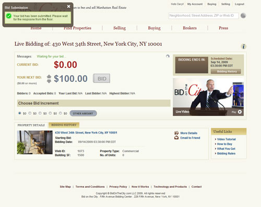The image size is (261, 207).
Task: Click the BID button
Action: (102, 78)
